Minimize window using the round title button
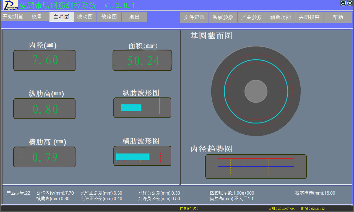The image size is (354, 212). click(343, 3)
